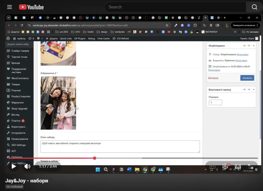Click the Плагіни plugins sidebar icon
Screen dimensions: 263x191
tap(8, 121)
